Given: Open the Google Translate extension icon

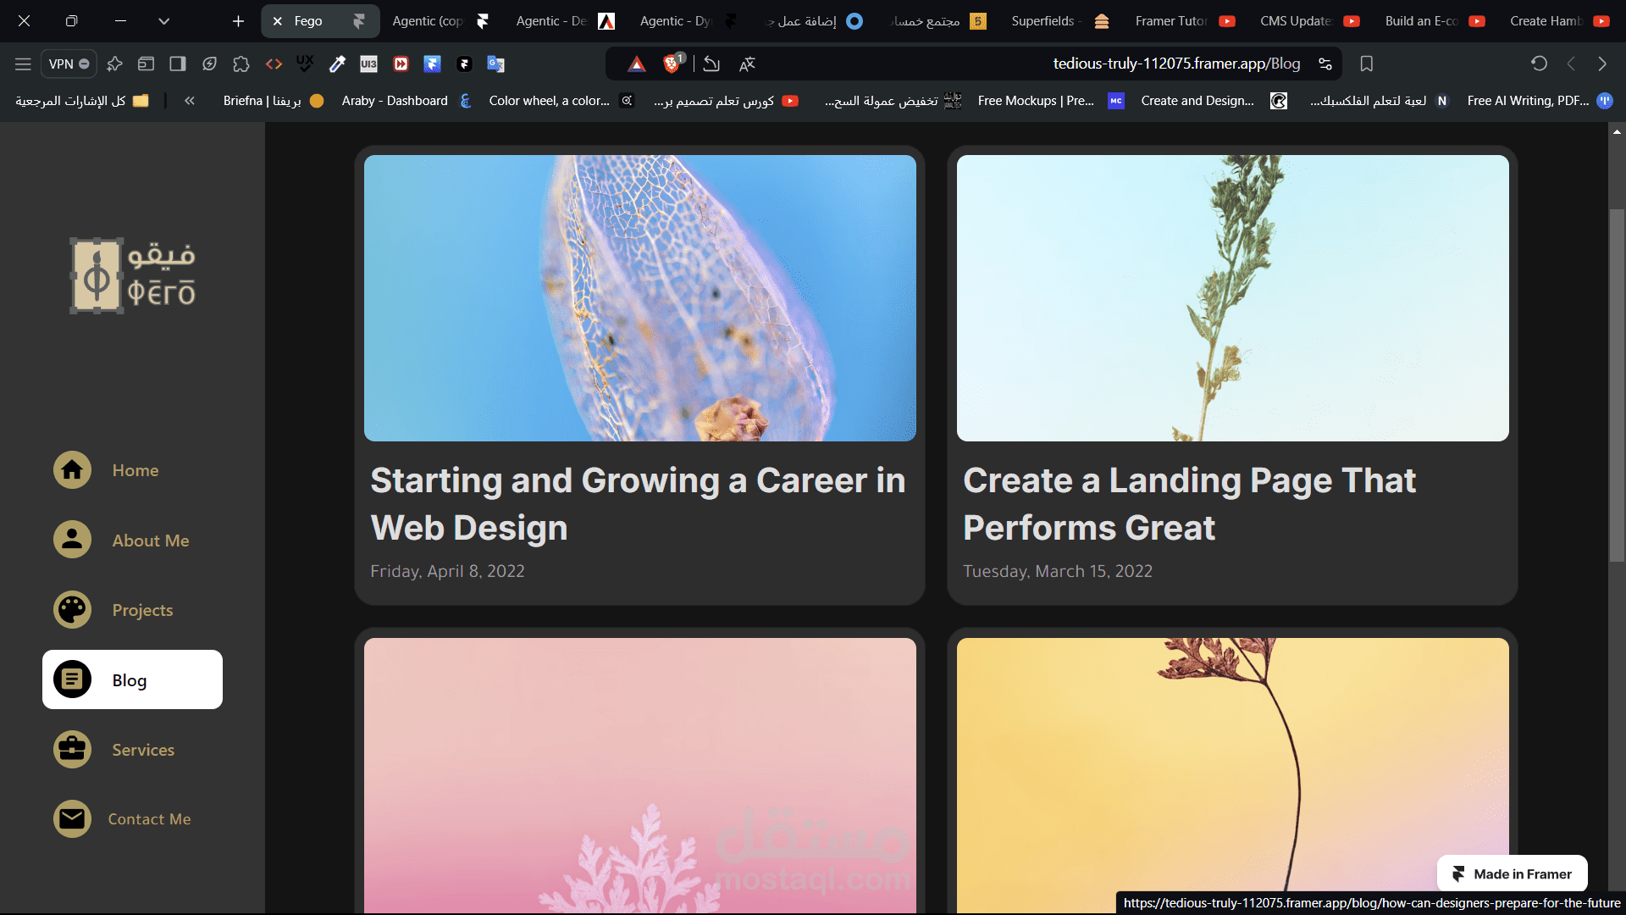Looking at the screenshot, I should click(496, 64).
